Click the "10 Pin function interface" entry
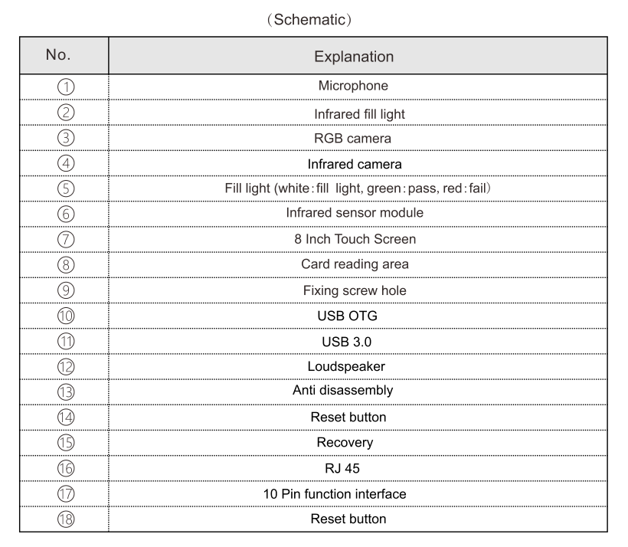The height and width of the screenshot is (547, 628). [x=355, y=493]
